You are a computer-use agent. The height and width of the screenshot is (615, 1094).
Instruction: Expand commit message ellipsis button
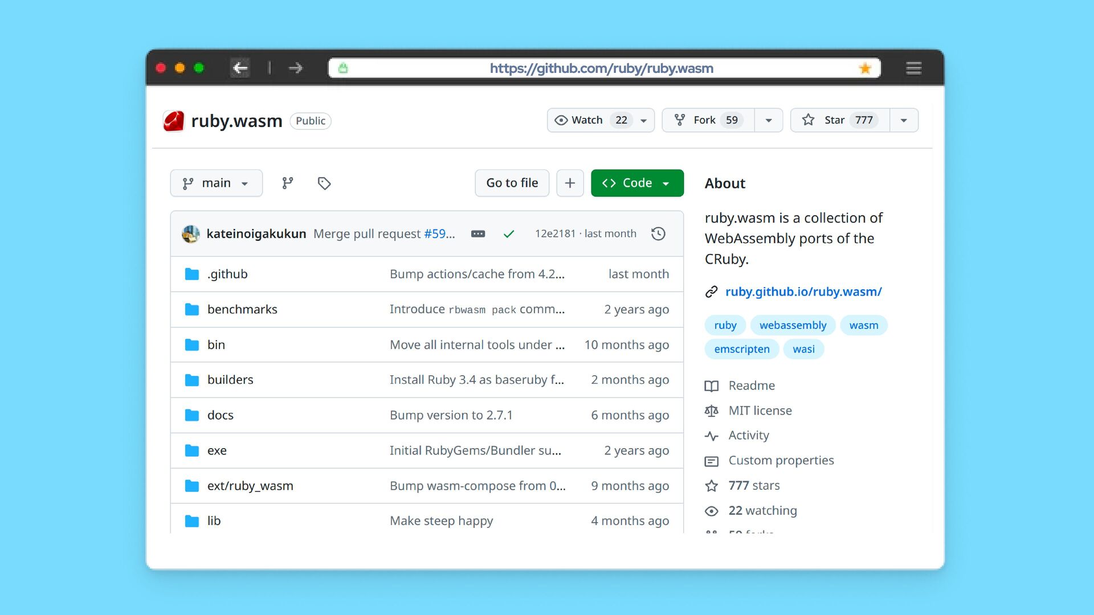(x=478, y=234)
